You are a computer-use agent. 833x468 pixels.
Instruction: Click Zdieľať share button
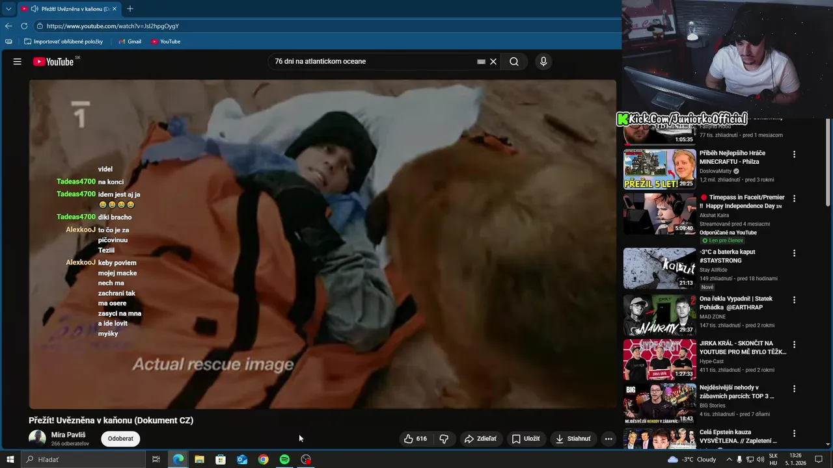(x=480, y=439)
